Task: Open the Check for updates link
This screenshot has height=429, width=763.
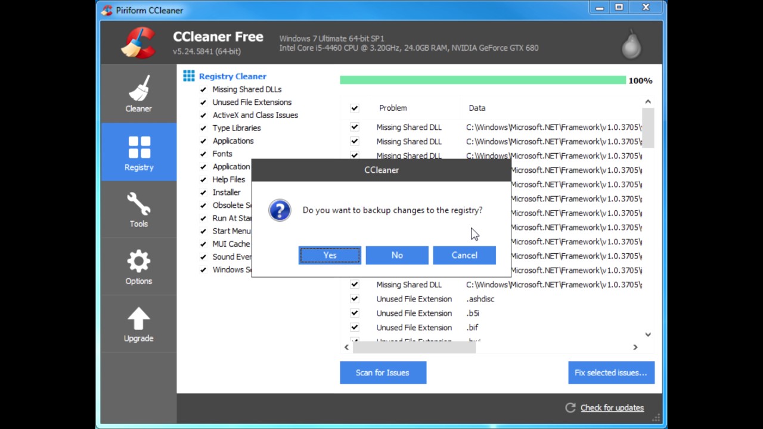Action: [x=612, y=408]
